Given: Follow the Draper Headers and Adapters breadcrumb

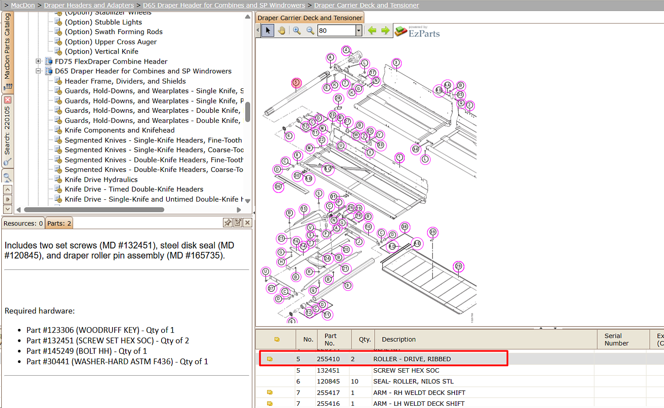Looking at the screenshot, I should 89,5.
